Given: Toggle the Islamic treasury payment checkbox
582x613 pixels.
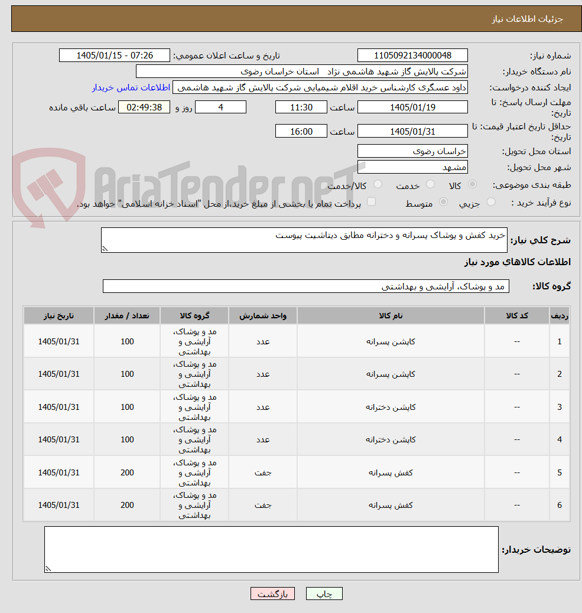Looking at the screenshot, I should pyautogui.click(x=371, y=202).
